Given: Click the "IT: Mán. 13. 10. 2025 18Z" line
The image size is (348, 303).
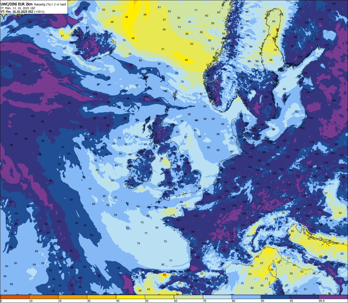Looking at the screenshot, I should 18,8.
